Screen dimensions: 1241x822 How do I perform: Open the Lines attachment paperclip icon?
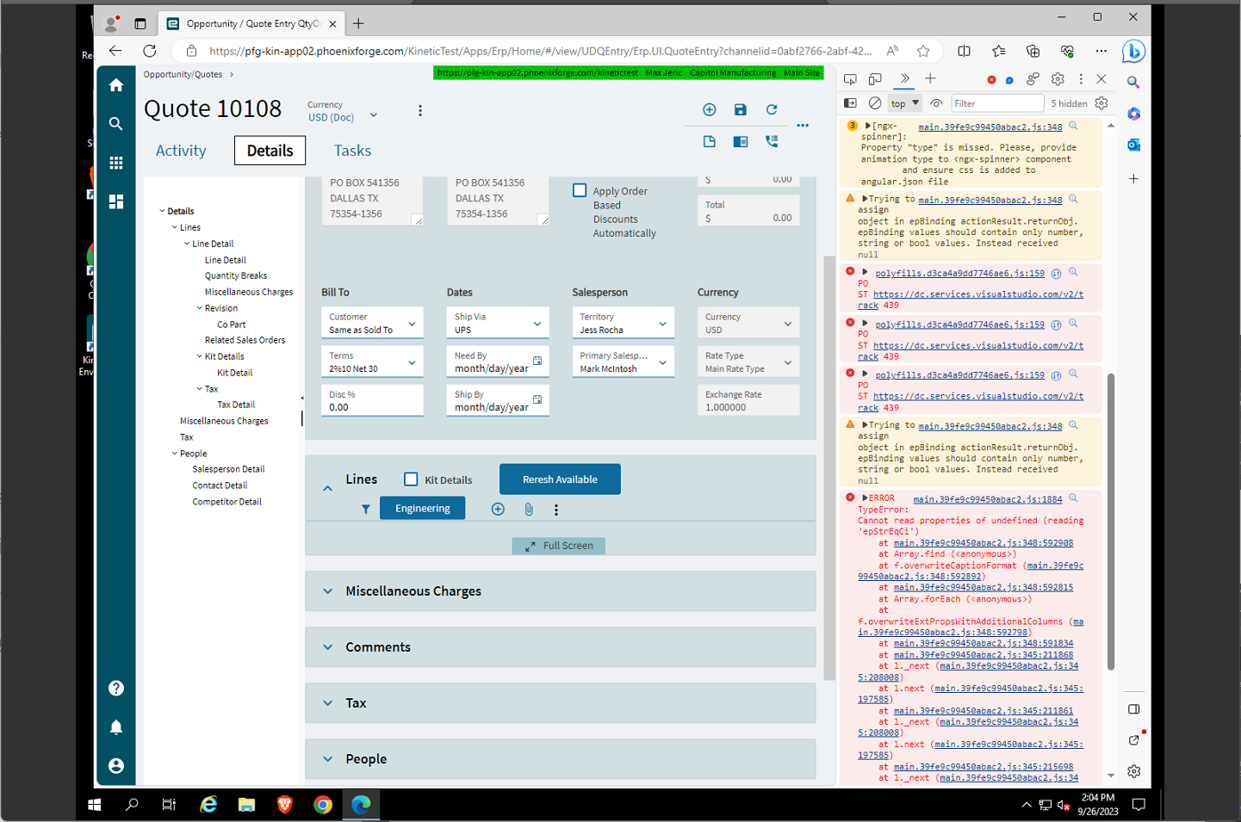coord(529,510)
